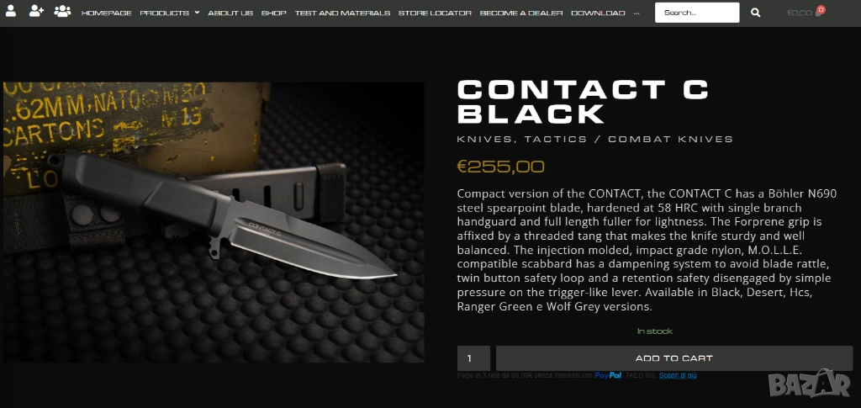Click the PayPal logo
Image resolution: width=861 pixels, height=408 pixels.
(x=608, y=375)
